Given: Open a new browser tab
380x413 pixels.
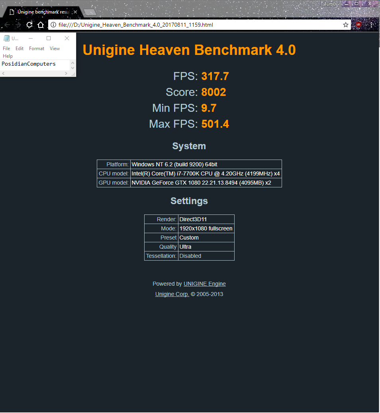Looking at the screenshot, I should point(90,12).
